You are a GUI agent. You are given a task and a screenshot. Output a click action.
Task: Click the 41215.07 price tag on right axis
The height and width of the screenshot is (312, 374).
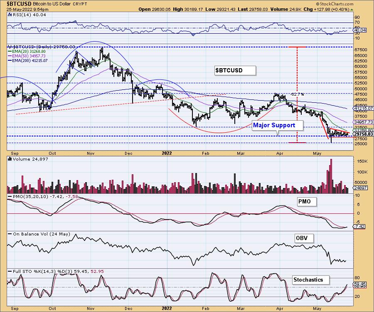pos(364,109)
